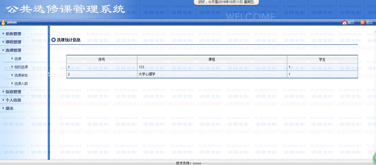Click the 技术支持 footer text

[188, 163]
